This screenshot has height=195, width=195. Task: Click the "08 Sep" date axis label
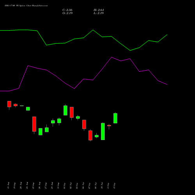coord(96,186)
